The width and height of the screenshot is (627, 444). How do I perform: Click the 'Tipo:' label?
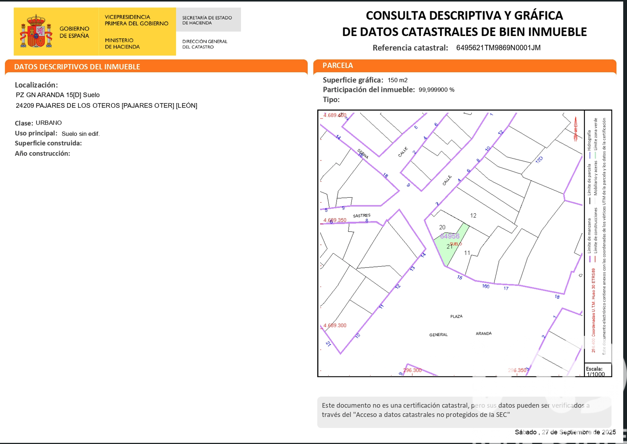pos(331,99)
